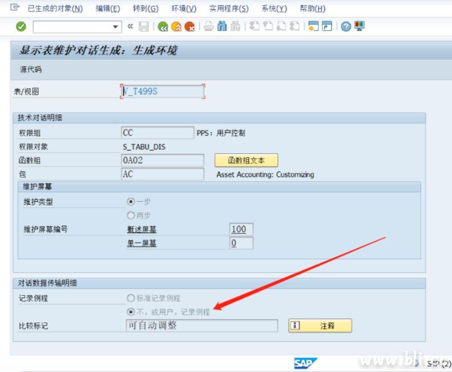Screen dimensions: 452x372
Task: Click the 注释 info button
Action: 320,326
